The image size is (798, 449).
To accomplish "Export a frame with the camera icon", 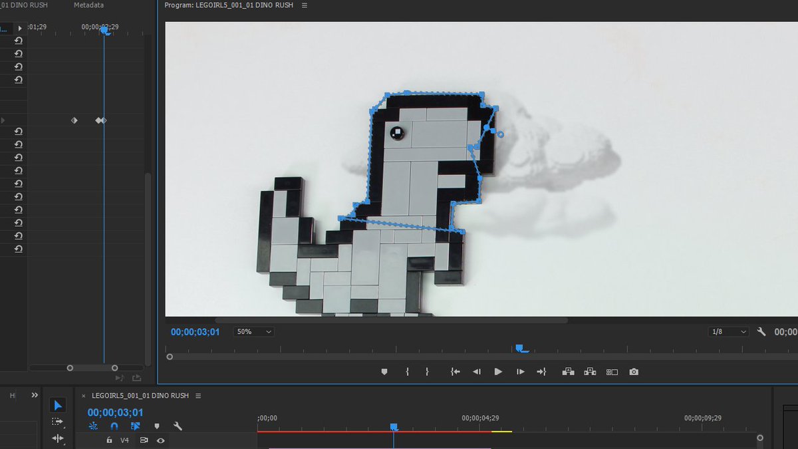I will coord(634,372).
